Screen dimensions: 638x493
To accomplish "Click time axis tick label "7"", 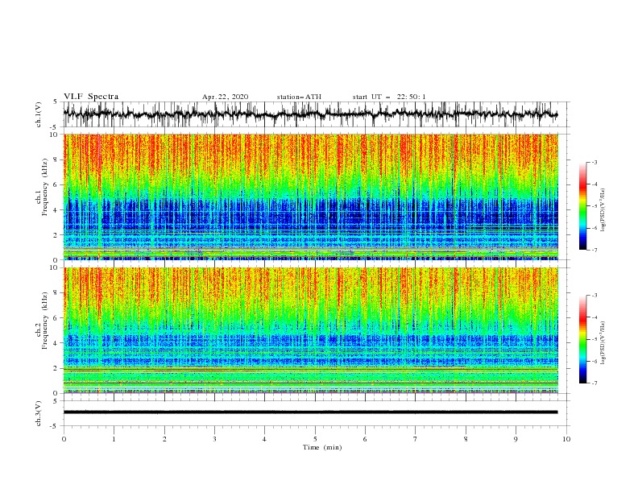I will (x=416, y=439).
